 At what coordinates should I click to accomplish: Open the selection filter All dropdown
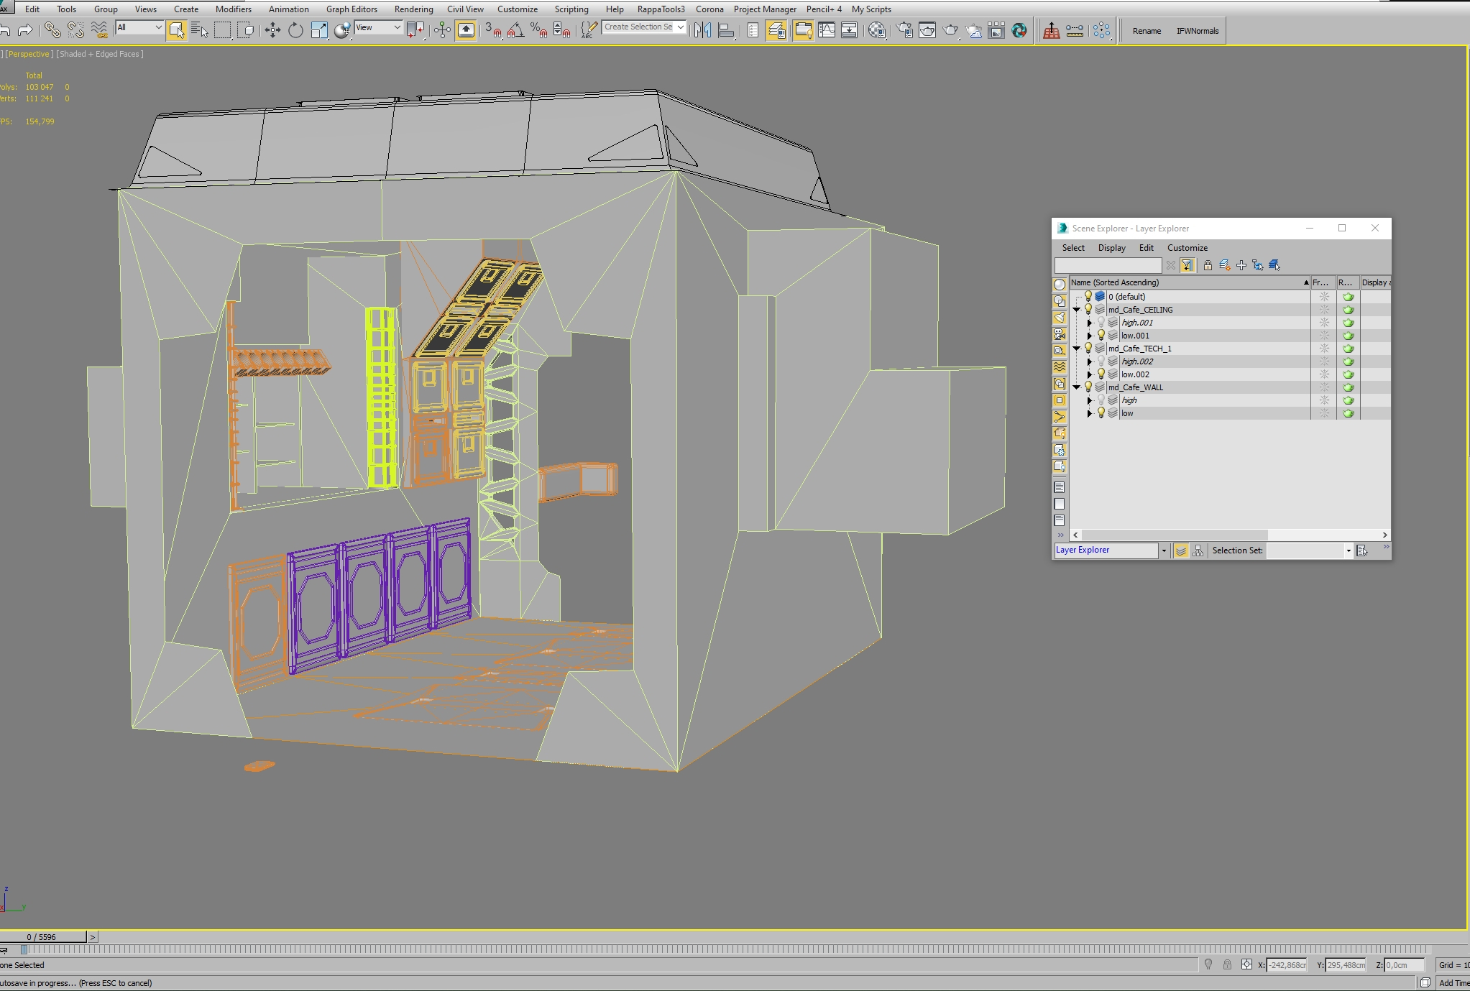pos(139,27)
